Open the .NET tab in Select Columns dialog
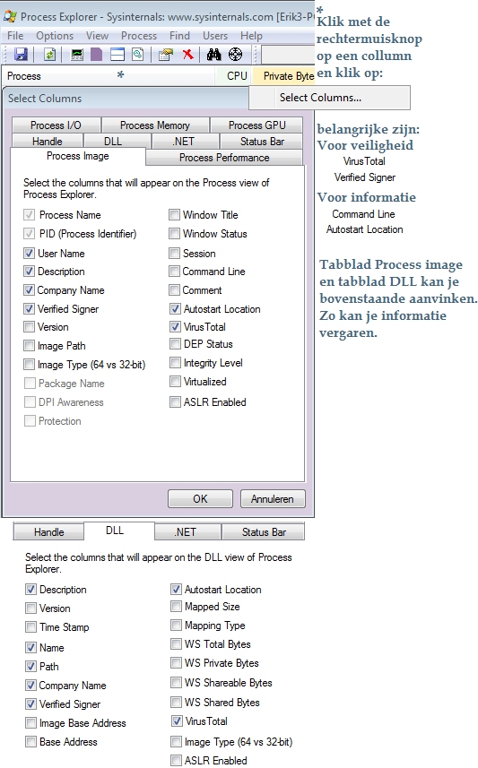 (184, 141)
